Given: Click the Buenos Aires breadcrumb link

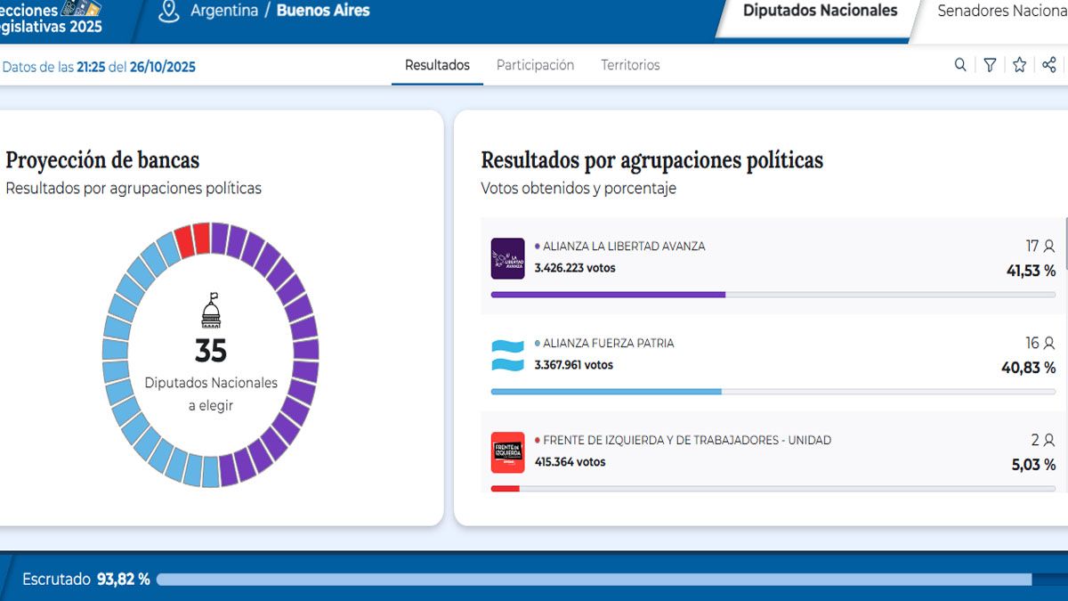Looking at the screenshot, I should pos(323,12).
